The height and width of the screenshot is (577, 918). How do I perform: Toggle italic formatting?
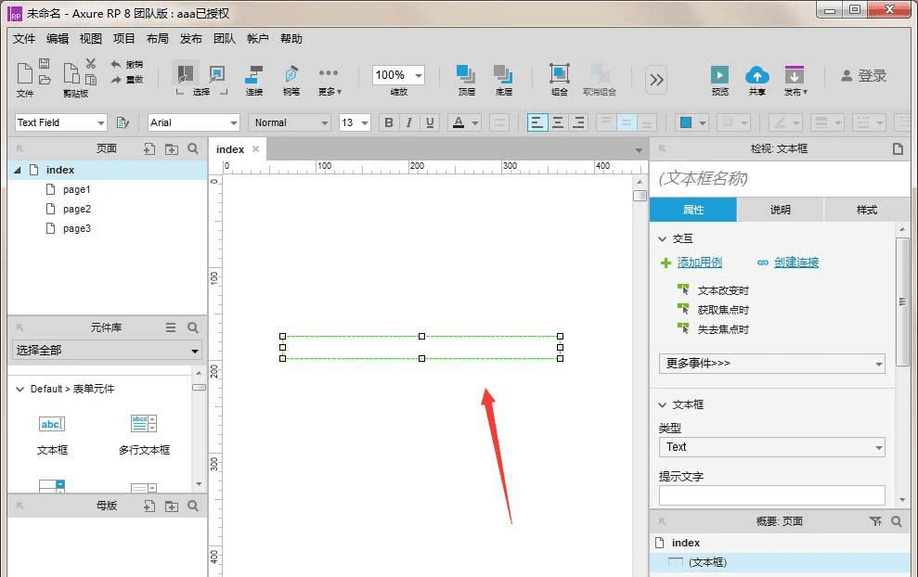(409, 122)
